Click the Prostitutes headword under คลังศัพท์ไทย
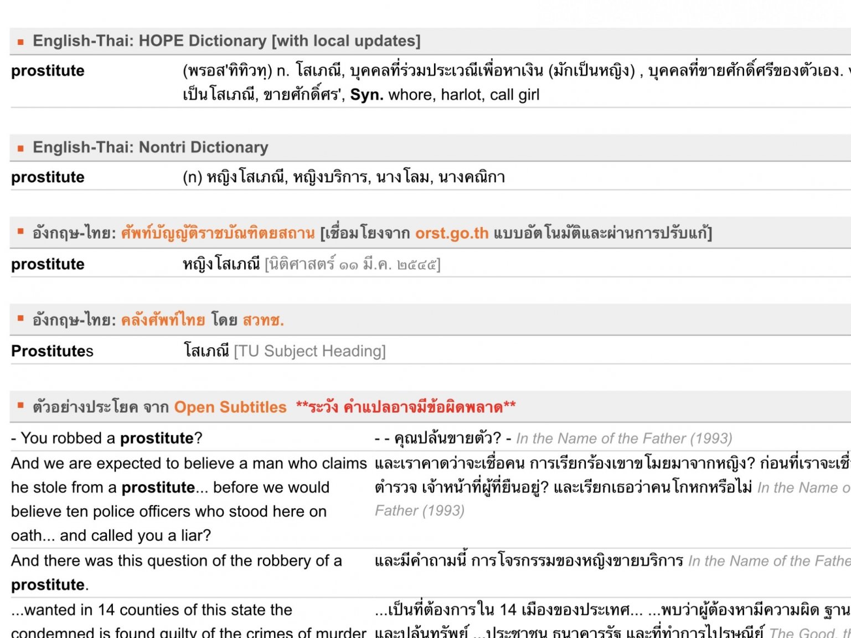 click(52, 351)
